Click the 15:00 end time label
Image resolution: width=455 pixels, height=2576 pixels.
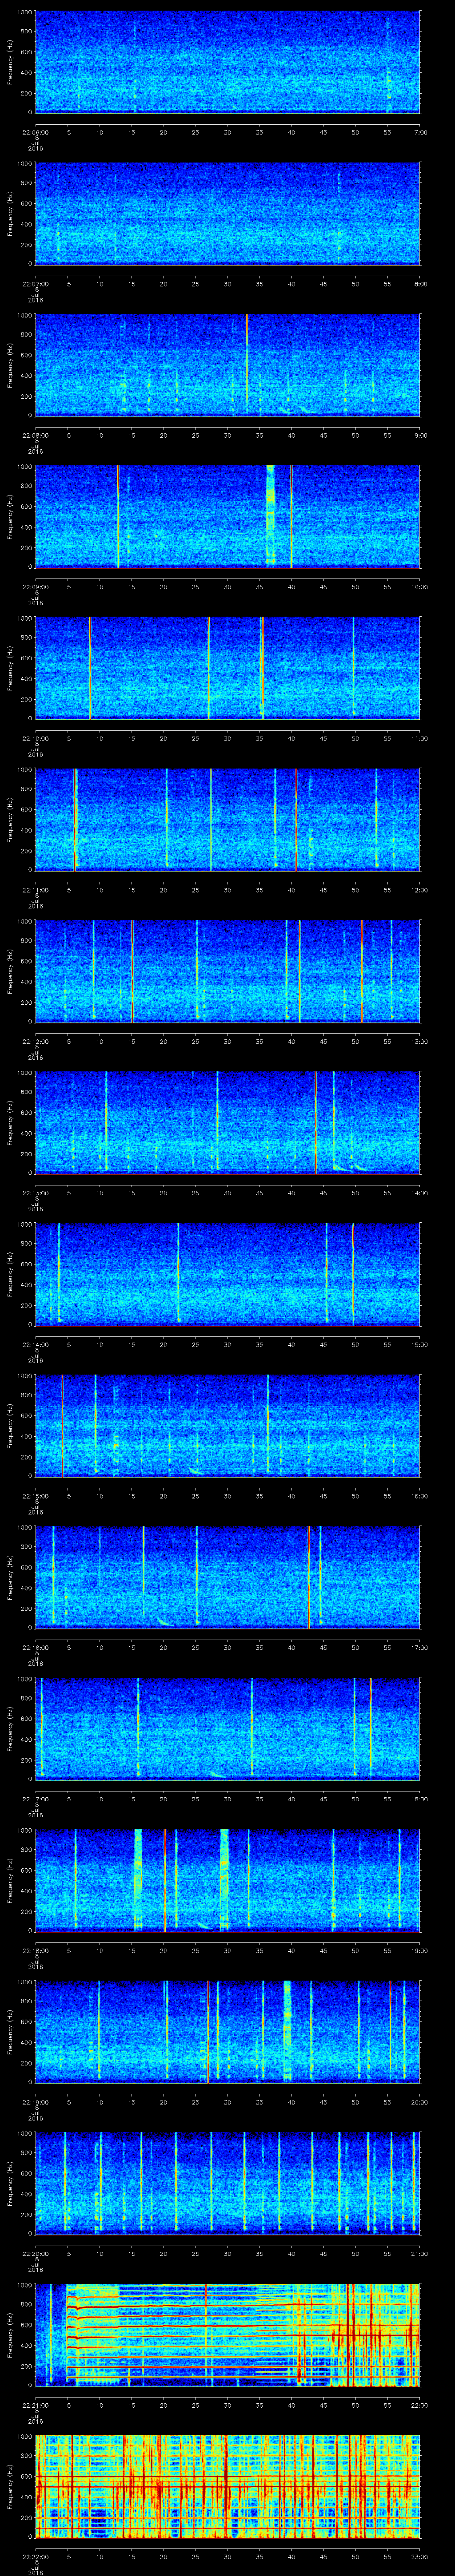click(419, 1344)
